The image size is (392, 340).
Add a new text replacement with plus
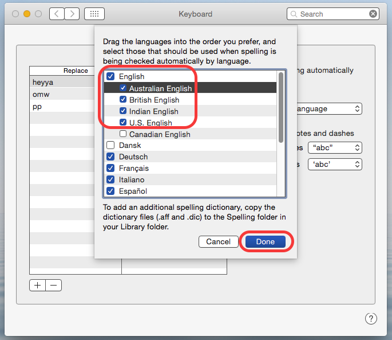click(38, 285)
